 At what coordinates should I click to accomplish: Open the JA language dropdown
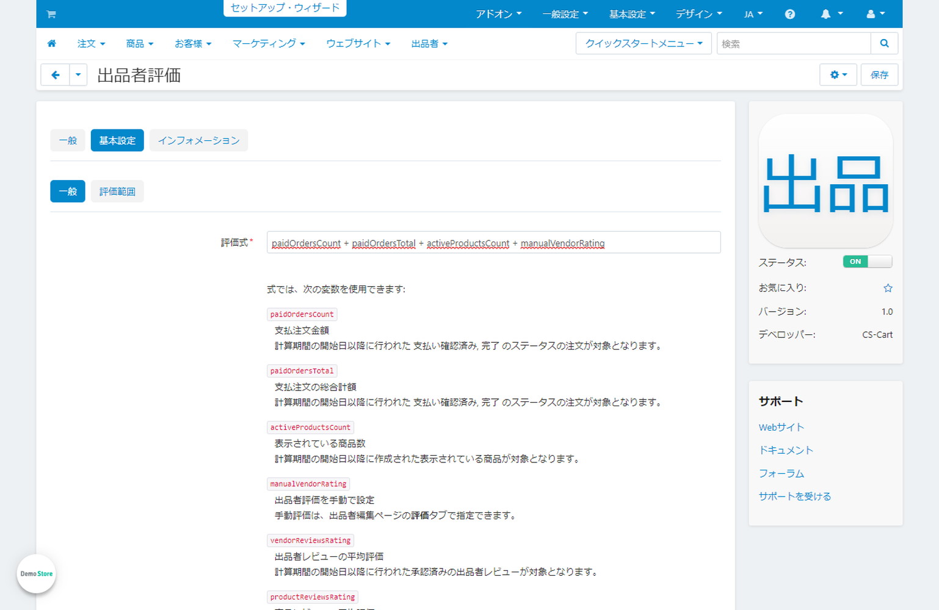click(x=753, y=14)
